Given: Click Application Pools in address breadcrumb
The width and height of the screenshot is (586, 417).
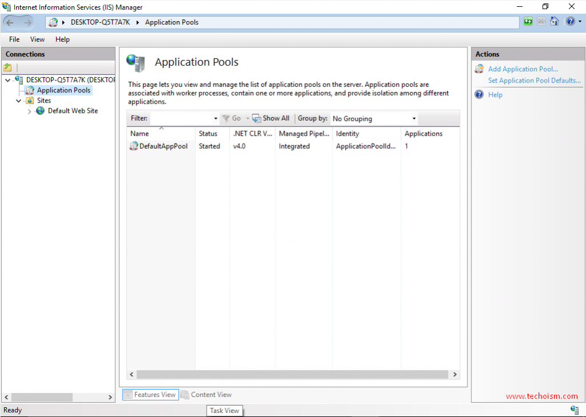Looking at the screenshot, I should (172, 22).
